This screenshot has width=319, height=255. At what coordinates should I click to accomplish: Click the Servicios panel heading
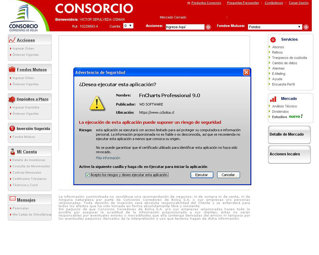point(289,39)
